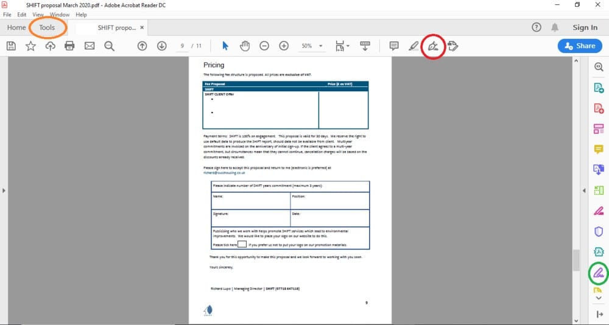
Task: Hide the right pane with the small arrow
Action: click(x=584, y=190)
